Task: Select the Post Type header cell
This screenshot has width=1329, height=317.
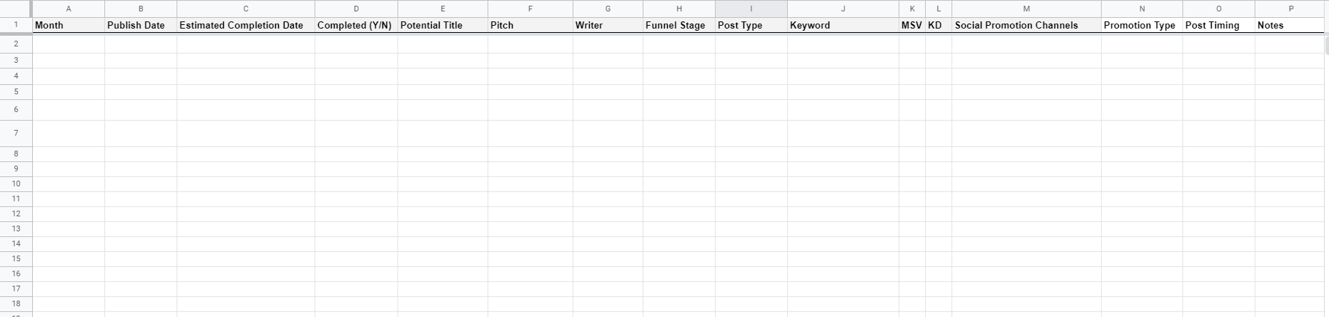Action: [751, 25]
